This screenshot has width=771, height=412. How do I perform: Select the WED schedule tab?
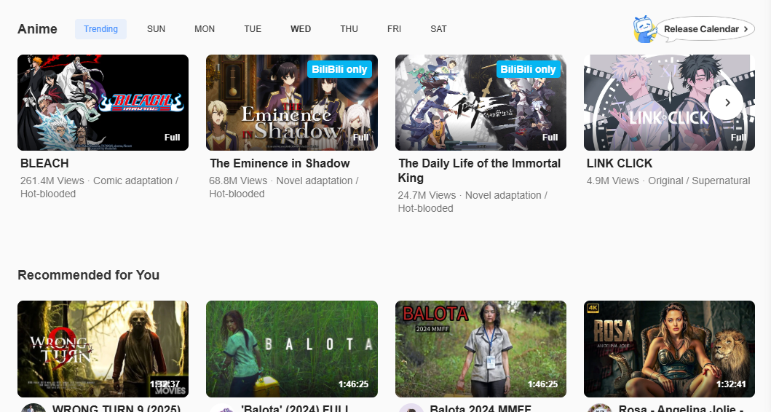coord(301,29)
